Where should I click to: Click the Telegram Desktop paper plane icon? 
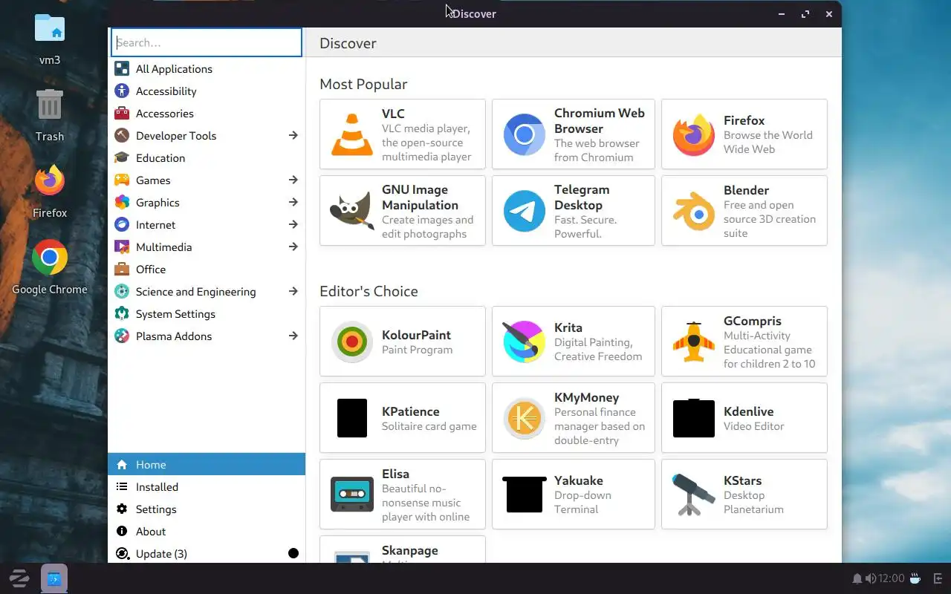tap(525, 211)
